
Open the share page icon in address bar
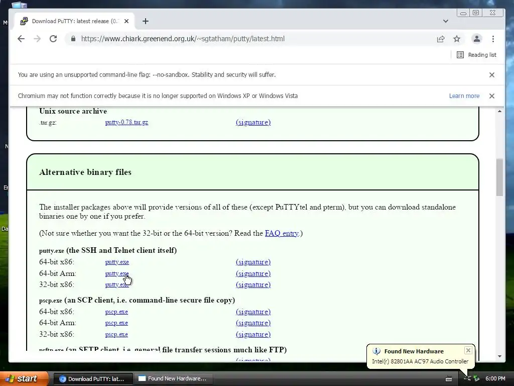(x=441, y=39)
